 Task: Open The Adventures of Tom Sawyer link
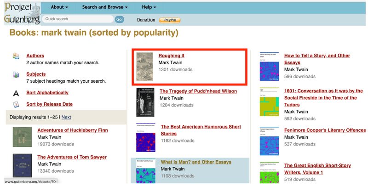(72, 157)
